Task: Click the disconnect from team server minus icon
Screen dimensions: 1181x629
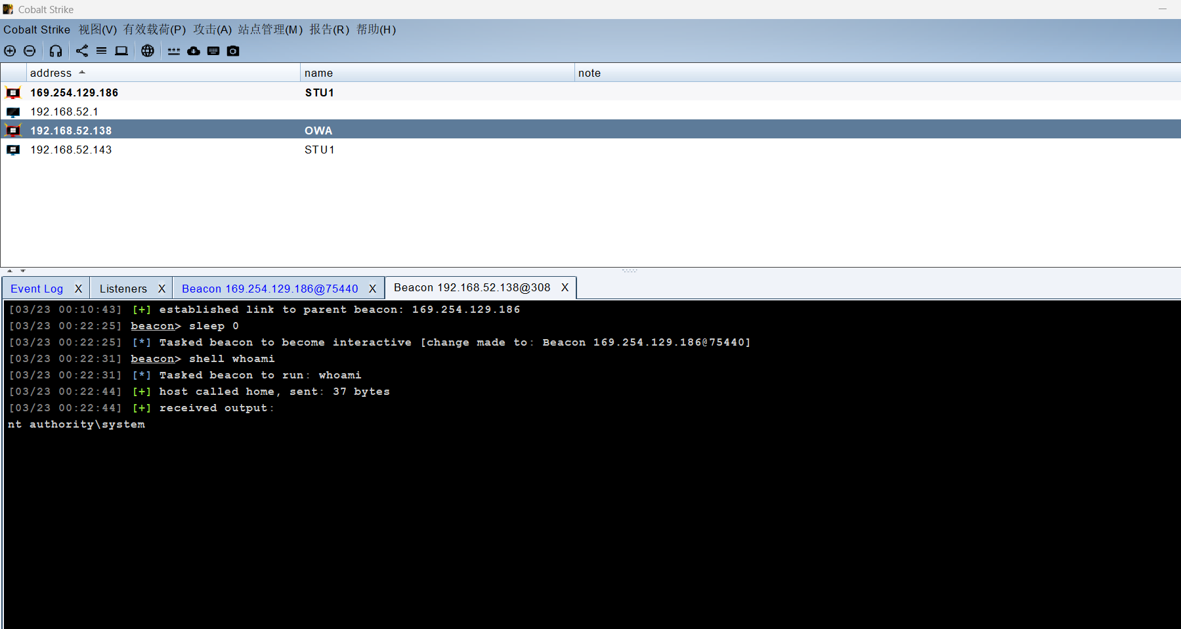Action: point(30,51)
